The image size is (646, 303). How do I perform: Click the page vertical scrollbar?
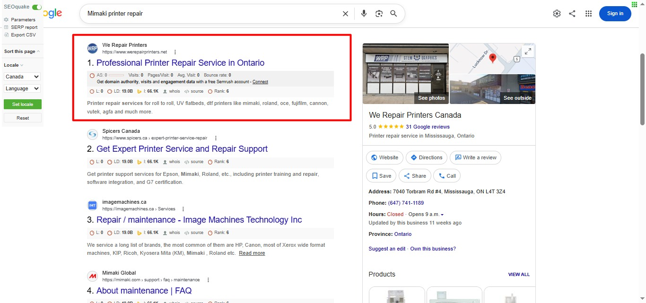click(x=642, y=89)
